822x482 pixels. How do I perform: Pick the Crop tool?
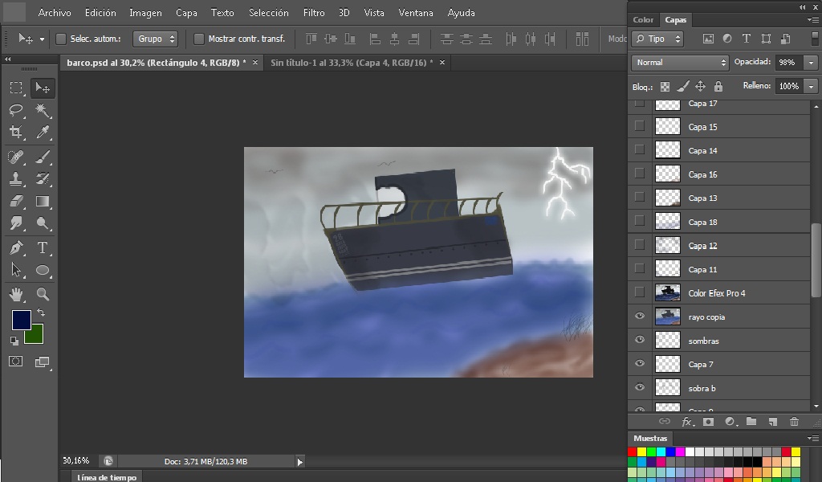[x=16, y=133]
